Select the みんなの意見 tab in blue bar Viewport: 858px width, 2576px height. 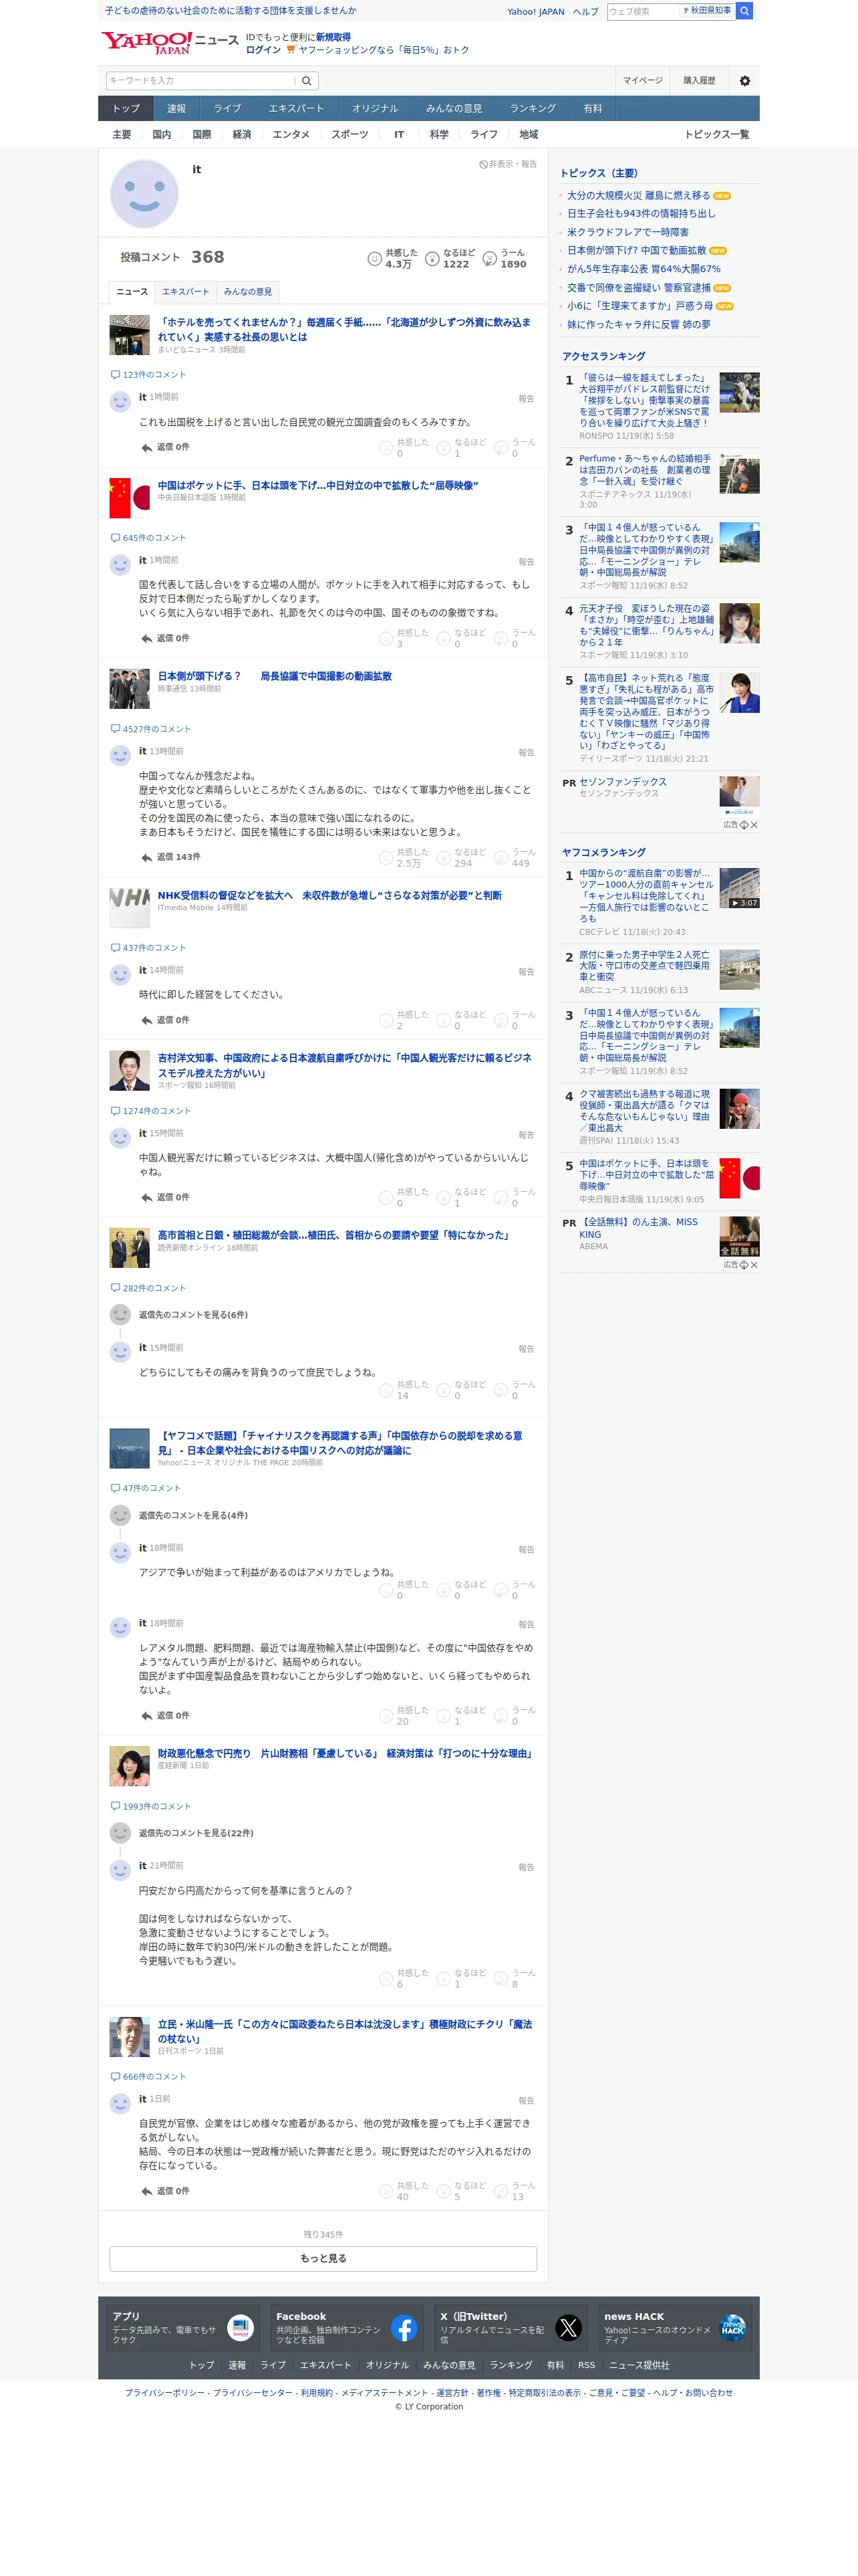coord(454,108)
